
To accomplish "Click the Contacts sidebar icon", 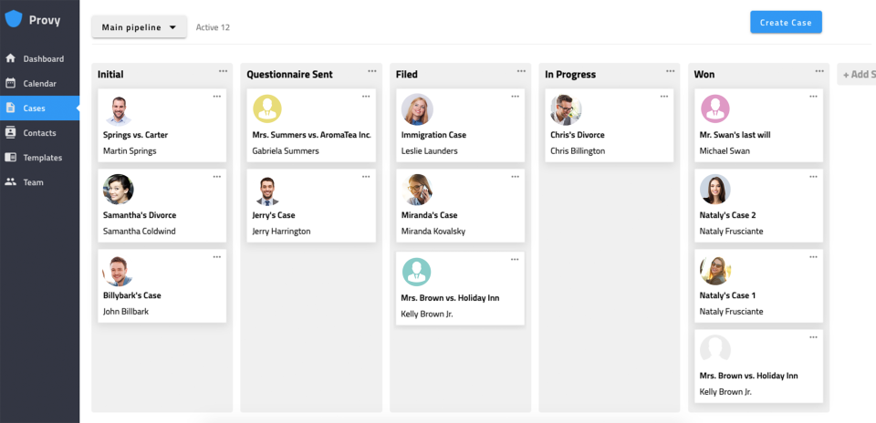I will 11,132.
